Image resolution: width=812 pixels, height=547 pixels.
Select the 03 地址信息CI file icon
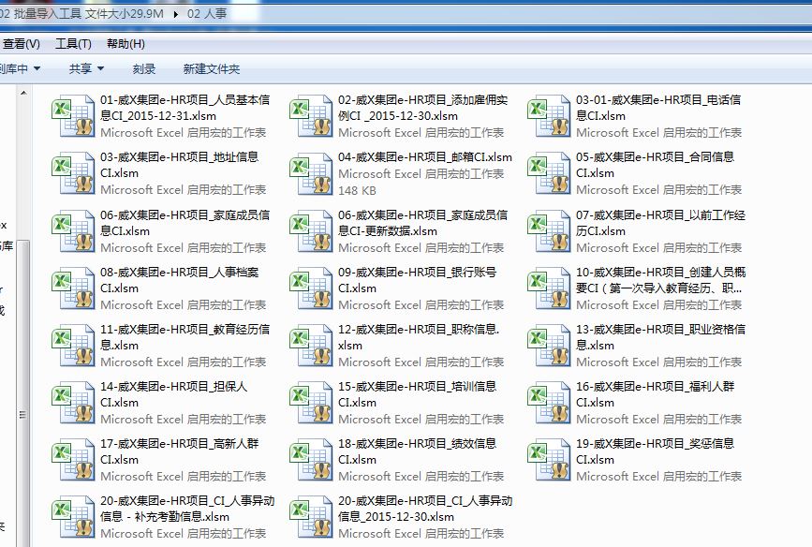[73, 173]
